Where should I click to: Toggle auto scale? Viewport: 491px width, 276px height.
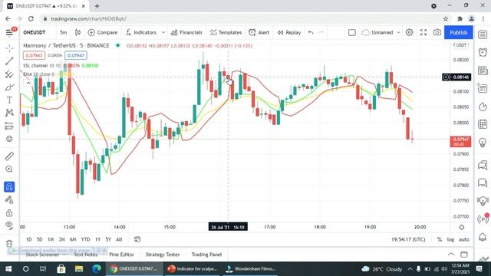pyautogui.click(x=464, y=239)
